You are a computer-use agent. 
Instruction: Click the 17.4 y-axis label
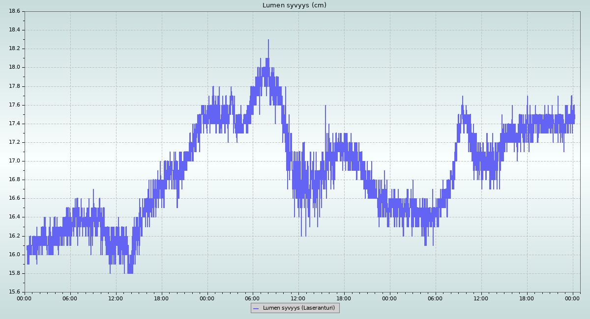coord(14,124)
